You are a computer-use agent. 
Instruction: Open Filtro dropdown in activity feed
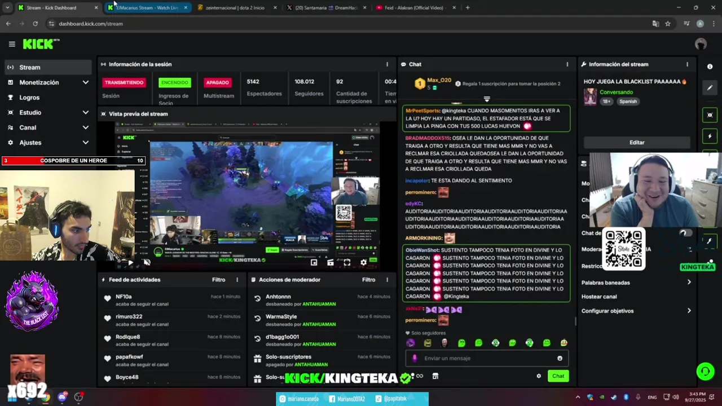pyautogui.click(x=218, y=280)
